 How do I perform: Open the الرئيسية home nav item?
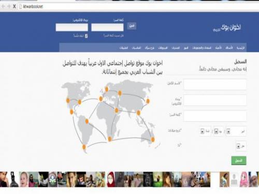coord(240,48)
